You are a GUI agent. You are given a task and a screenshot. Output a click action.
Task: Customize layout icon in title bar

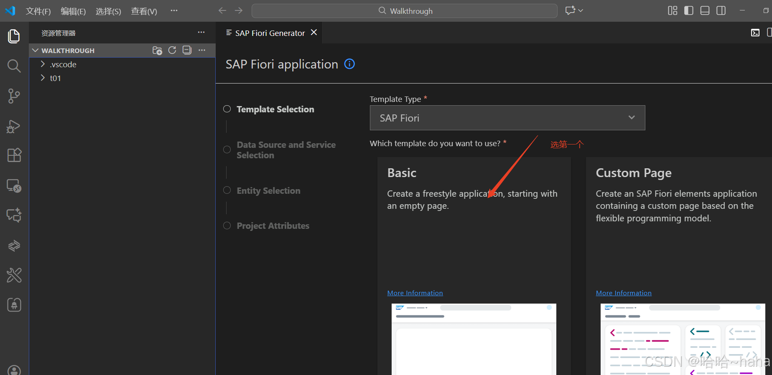coord(673,11)
